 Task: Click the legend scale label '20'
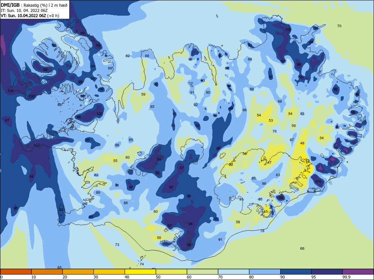tap(65, 277)
